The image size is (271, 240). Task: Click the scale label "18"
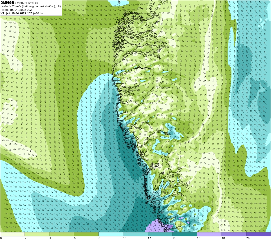223,238
